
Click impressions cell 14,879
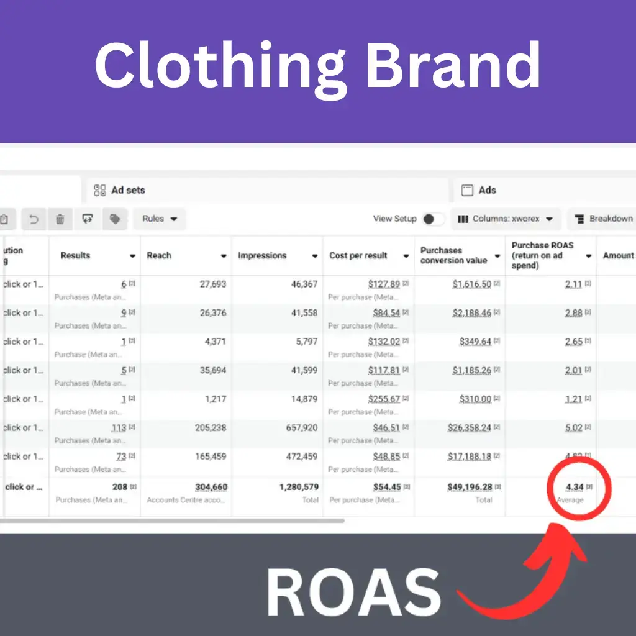click(304, 399)
